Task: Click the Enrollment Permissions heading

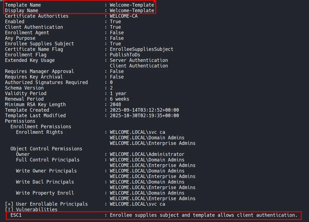Action: 41,127
